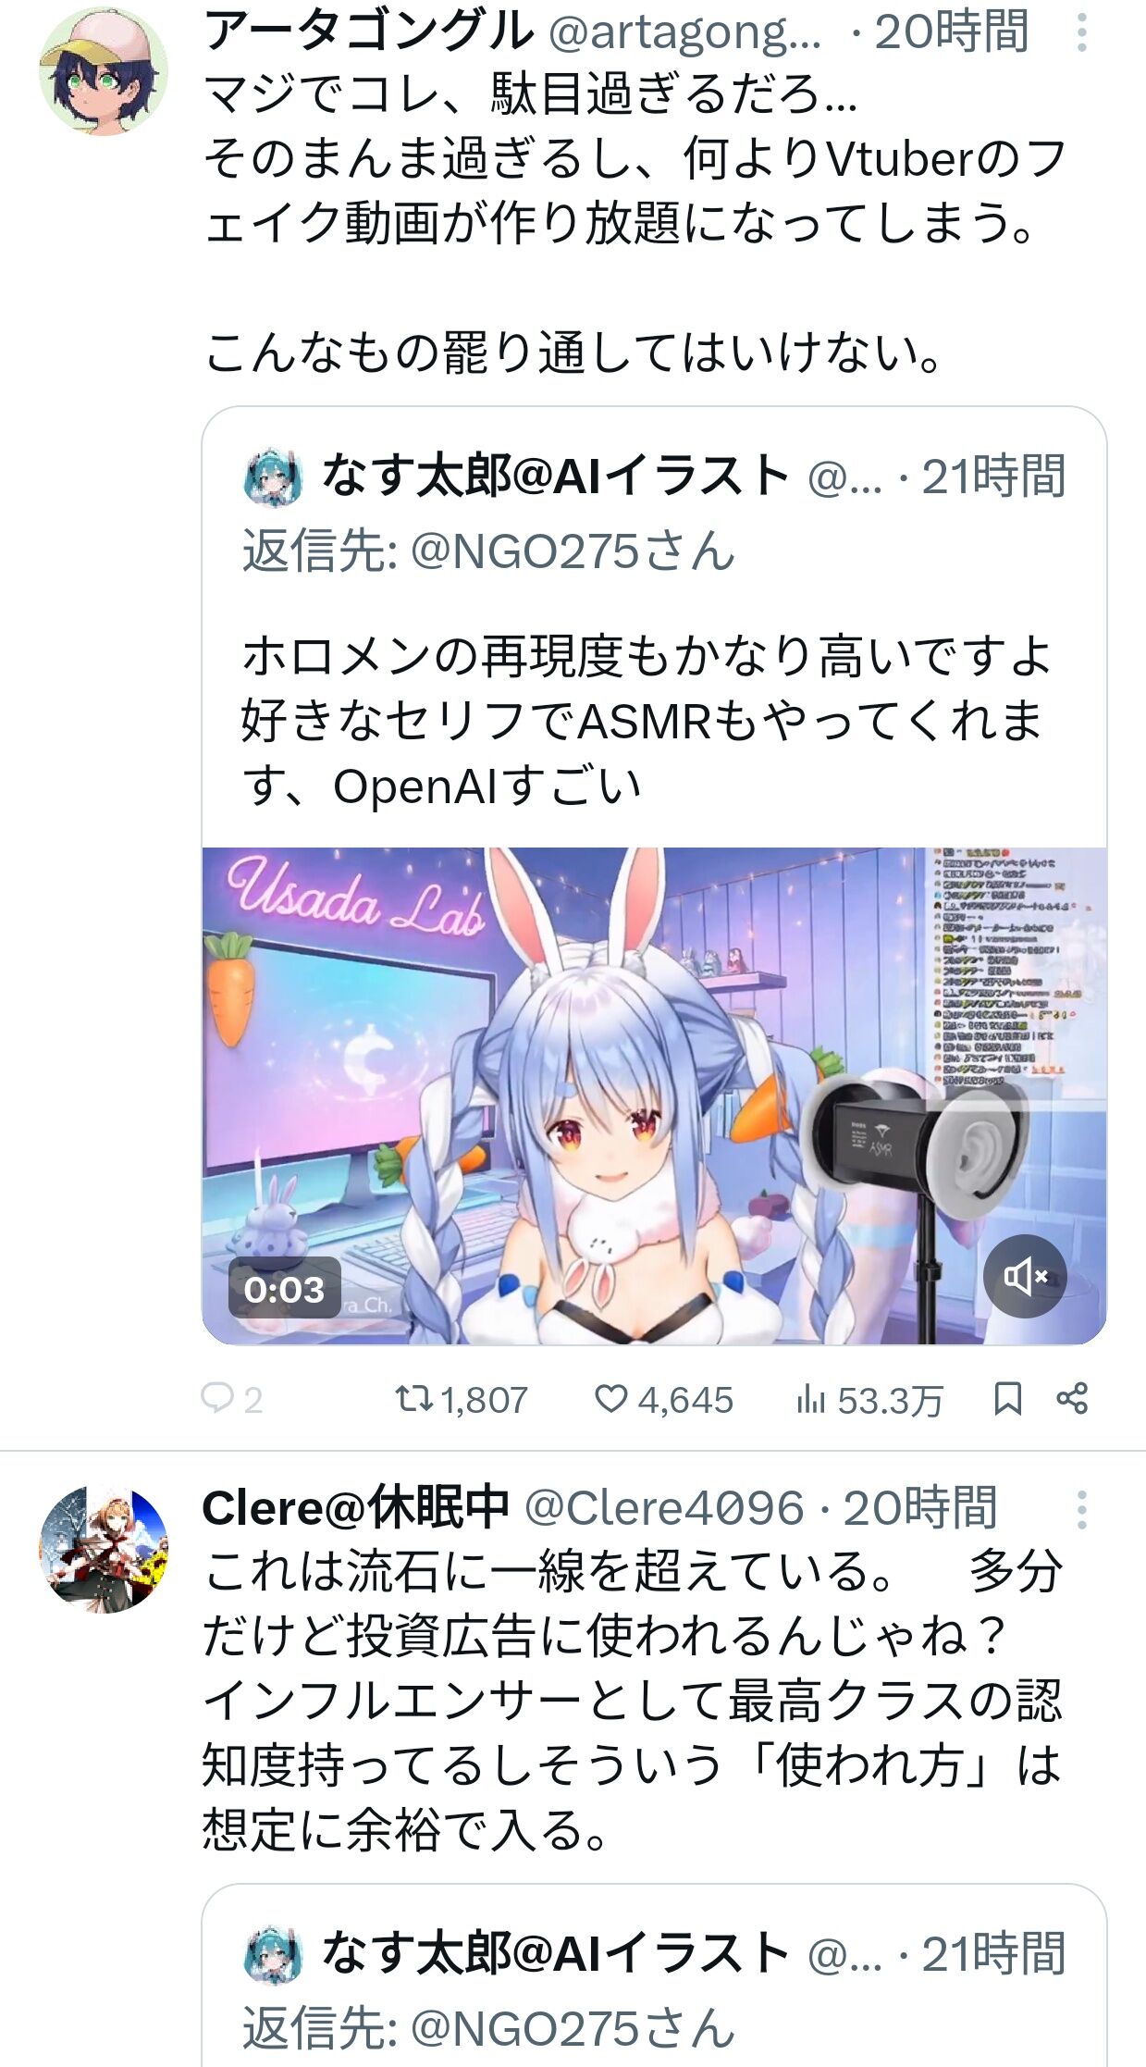Open the quoted tweet text about ホロメン

point(647,721)
